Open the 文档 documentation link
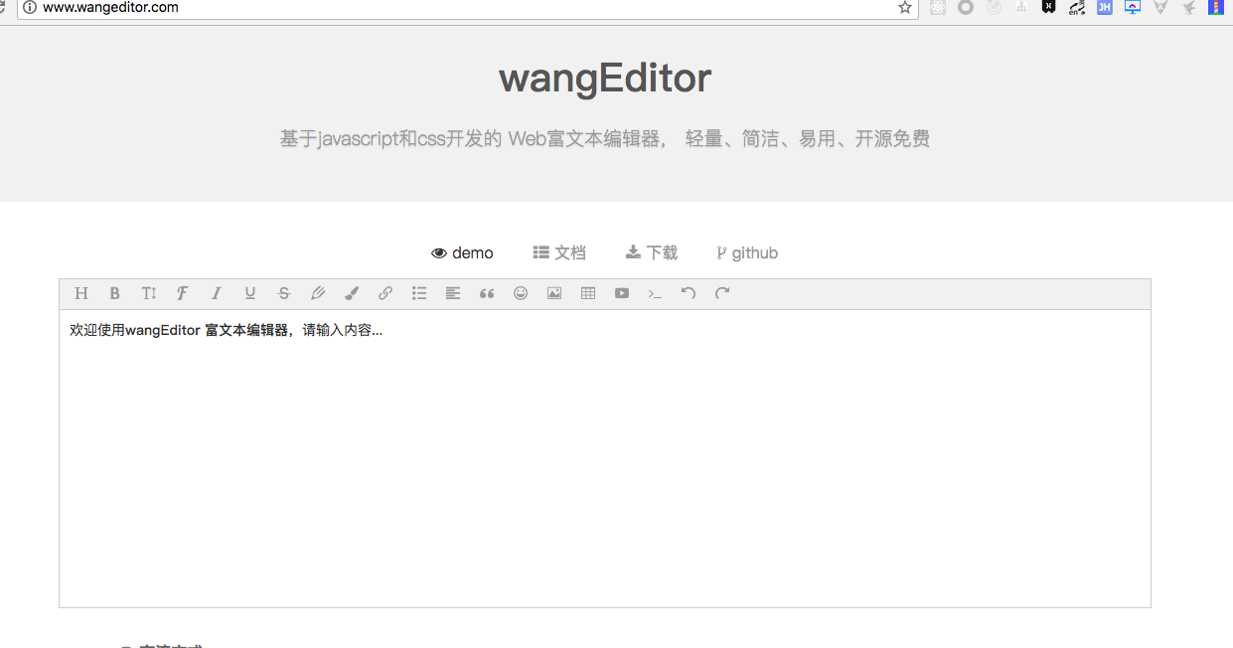Viewport: 1233px width, 648px height. point(559,252)
